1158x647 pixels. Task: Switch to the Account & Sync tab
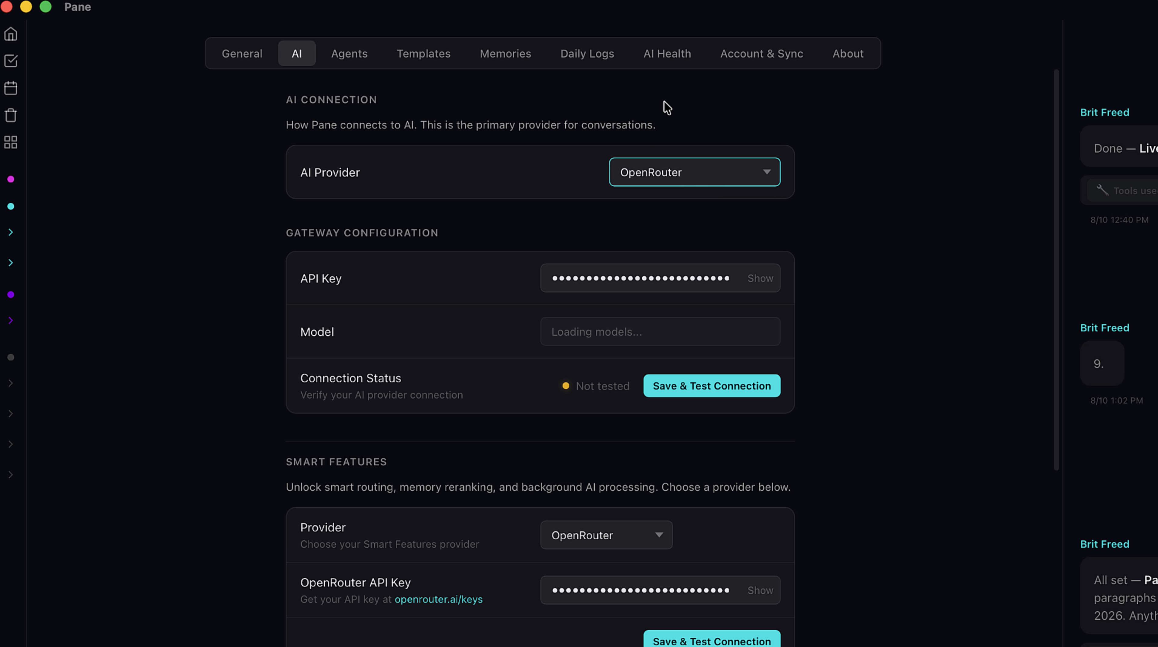click(x=761, y=54)
